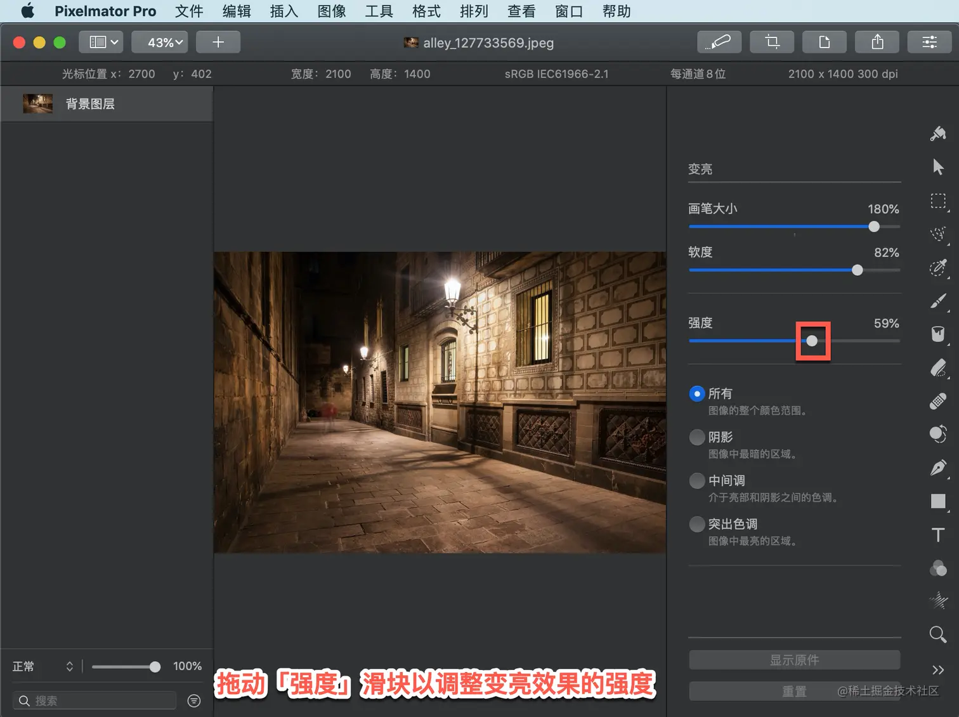Click the 100% opacity value

(x=187, y=666)
